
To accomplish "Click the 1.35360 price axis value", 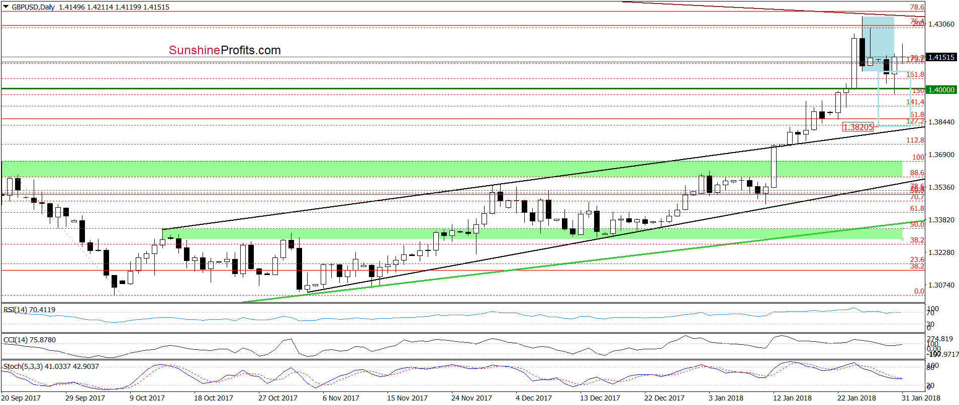I will point(941,187).
